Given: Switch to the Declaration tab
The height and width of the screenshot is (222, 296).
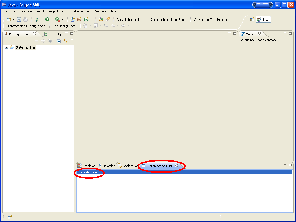Looking at the screenshot, I should [128, 166].
